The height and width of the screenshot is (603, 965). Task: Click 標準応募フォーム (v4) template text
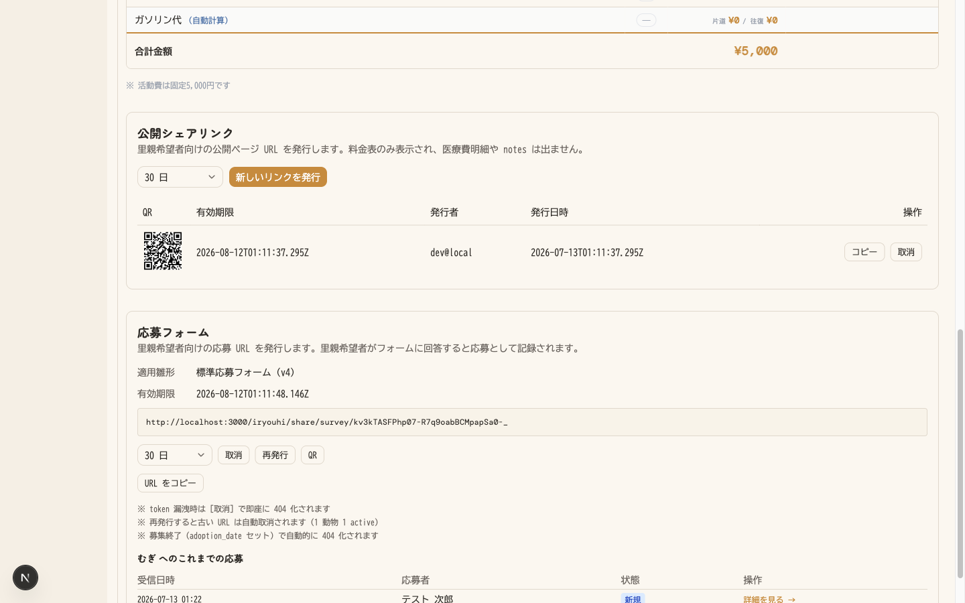[245, 373]
